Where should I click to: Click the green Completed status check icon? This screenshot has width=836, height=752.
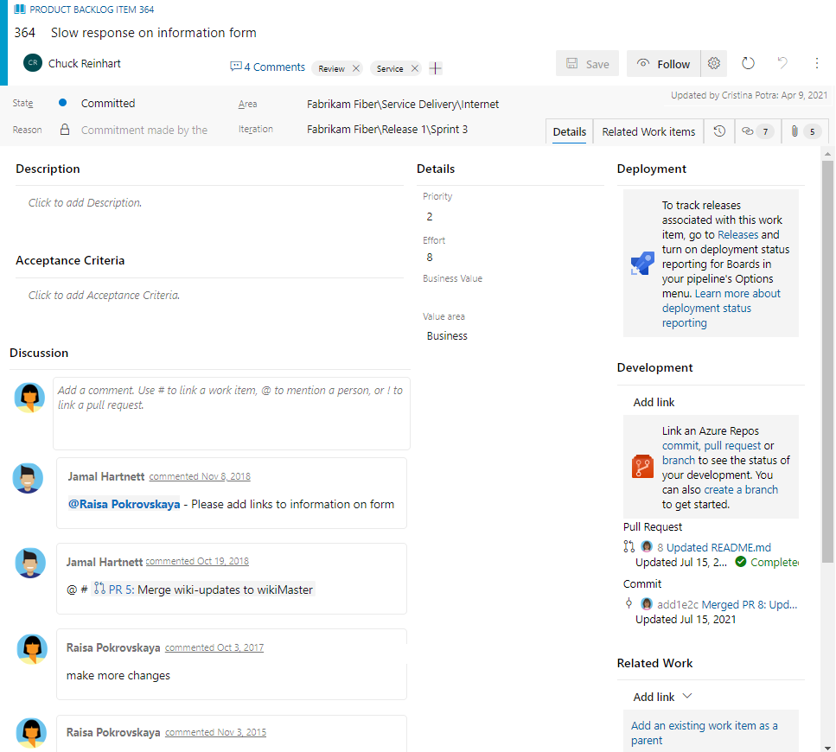(741, 561)
